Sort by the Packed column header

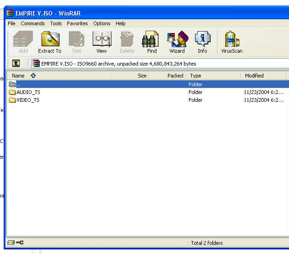167,76
